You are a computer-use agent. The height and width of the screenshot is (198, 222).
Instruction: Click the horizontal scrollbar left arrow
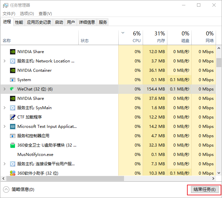click(x=3, y=178)
